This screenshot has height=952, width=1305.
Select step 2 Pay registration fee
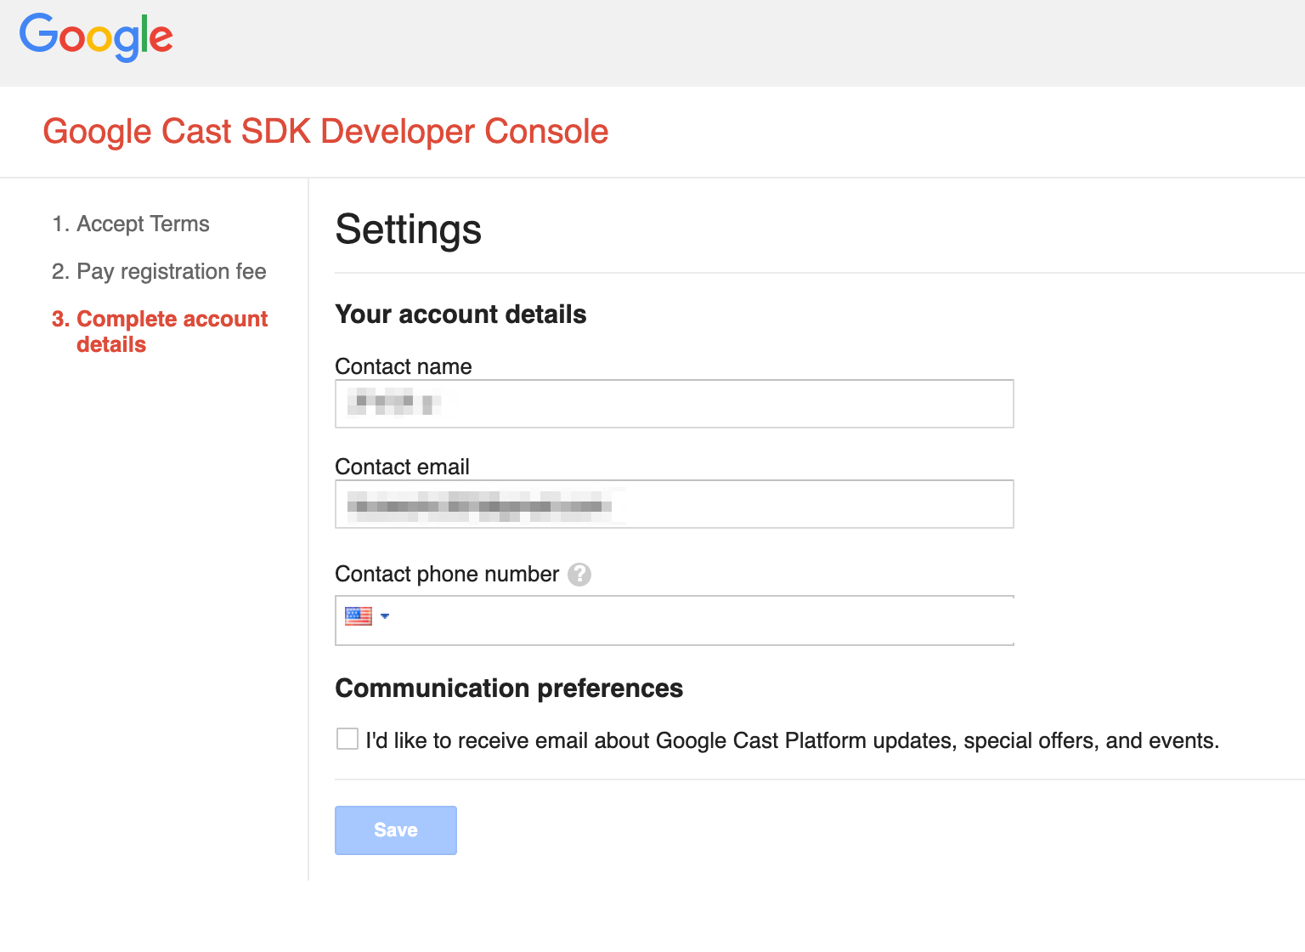click(159, 271)
